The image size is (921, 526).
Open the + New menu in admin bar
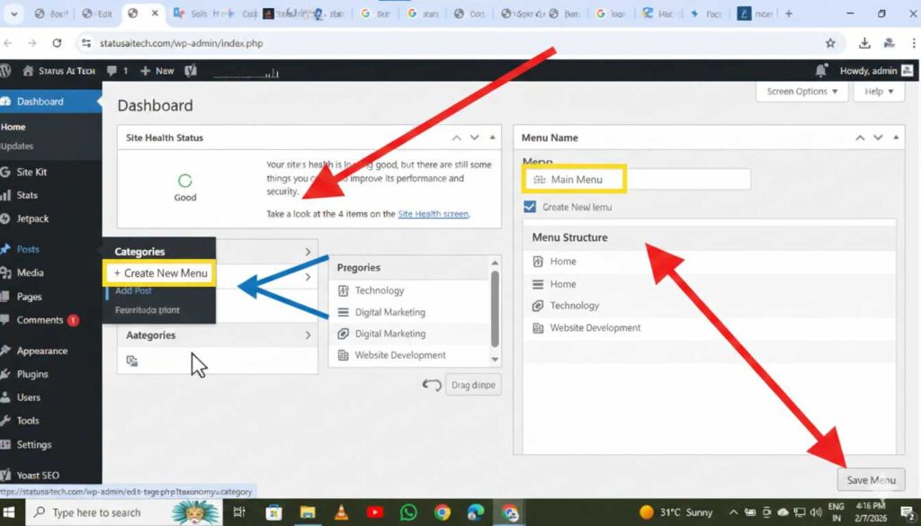tap(157, 70)
